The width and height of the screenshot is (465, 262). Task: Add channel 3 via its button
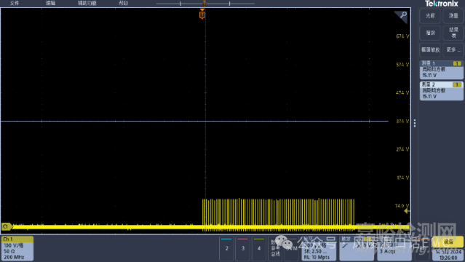tap(243, 248)
